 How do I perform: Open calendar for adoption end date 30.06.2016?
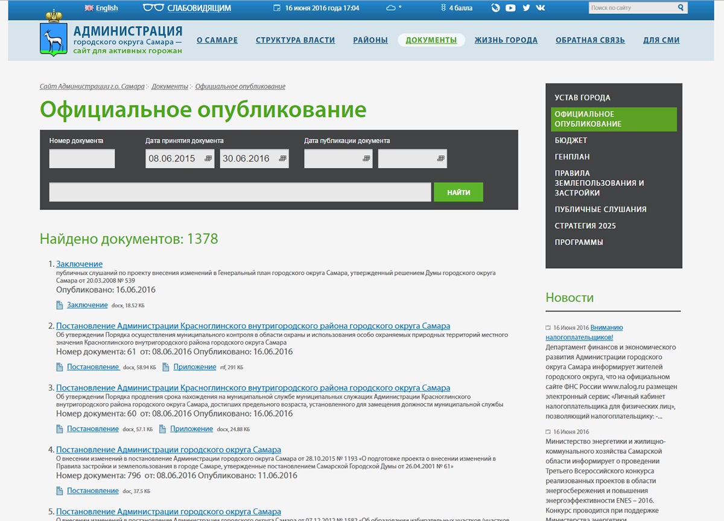click(x=282, y=158)
